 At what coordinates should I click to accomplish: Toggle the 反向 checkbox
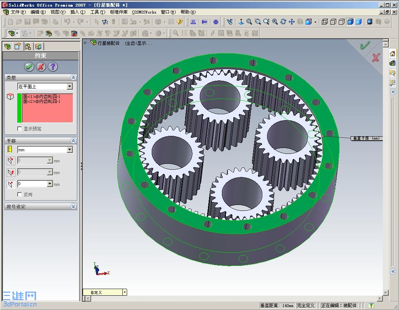pos(19,194)
